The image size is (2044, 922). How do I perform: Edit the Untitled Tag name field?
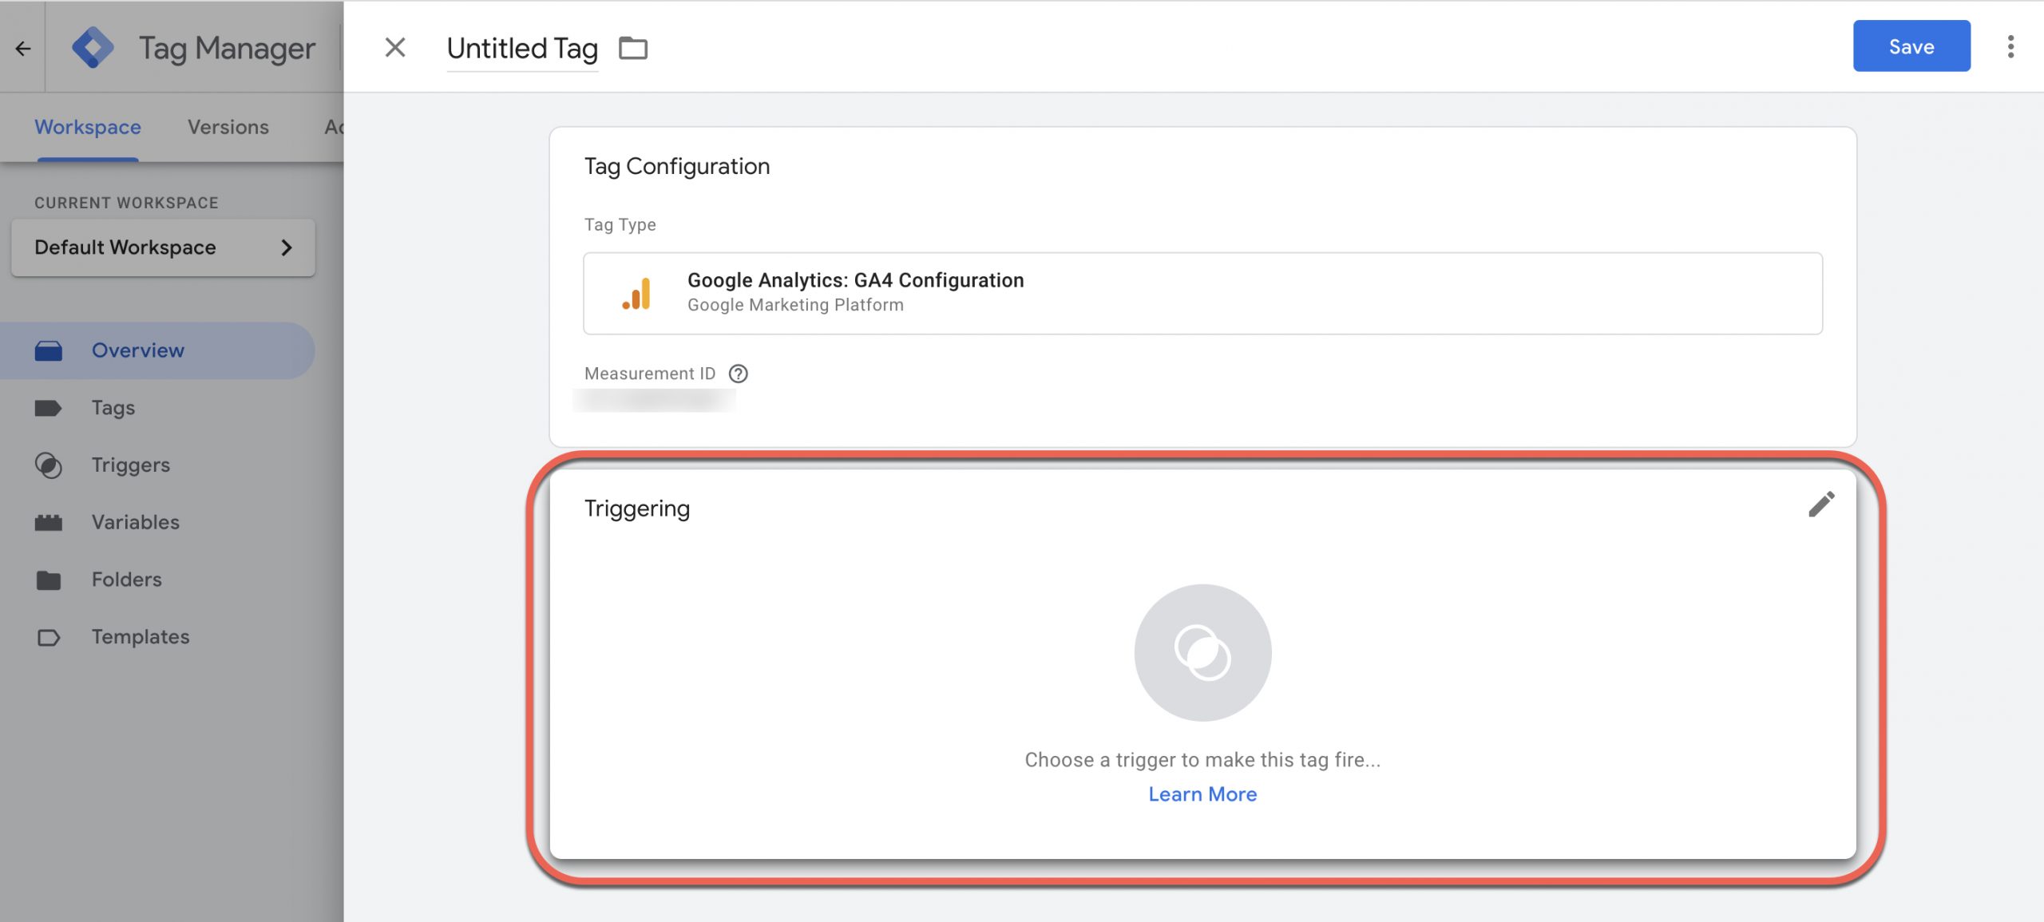click(522, 49)
